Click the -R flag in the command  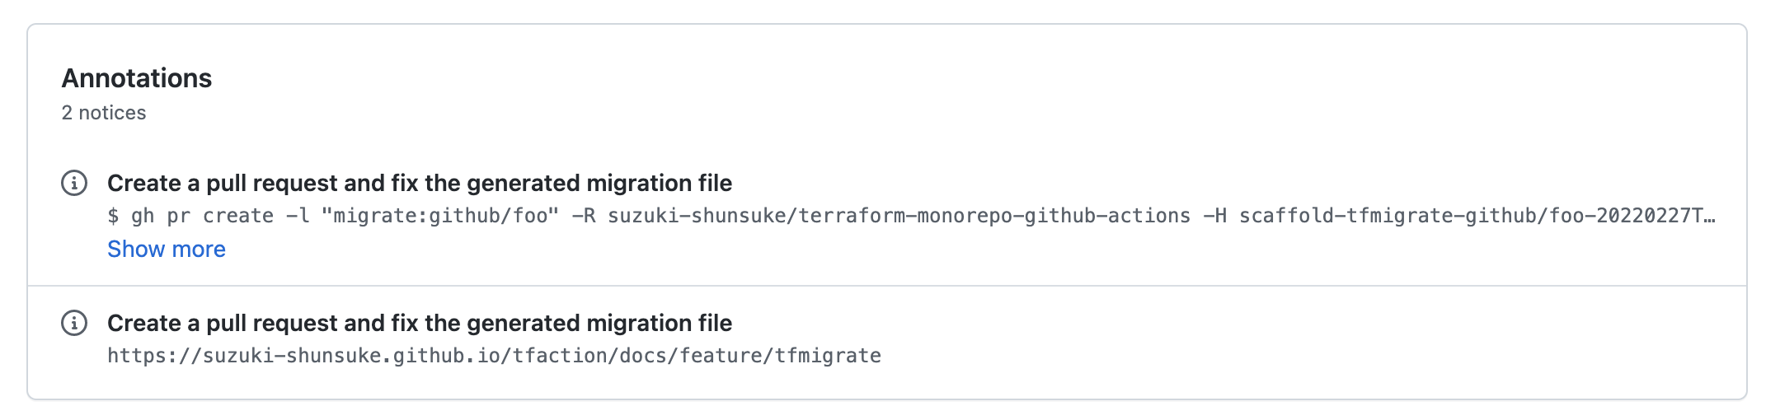[584, 216]
